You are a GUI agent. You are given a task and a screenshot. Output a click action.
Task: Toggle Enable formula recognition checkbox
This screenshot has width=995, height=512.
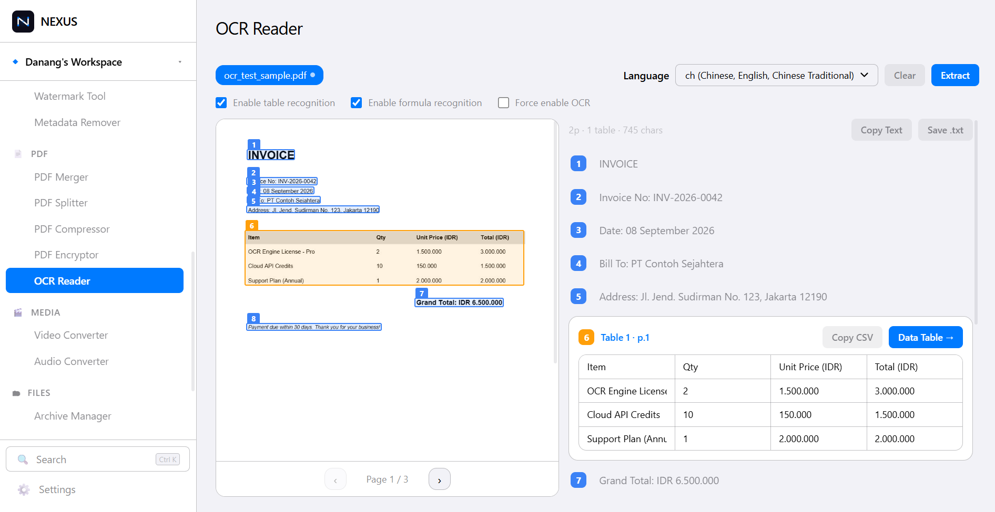click(357, 103)
